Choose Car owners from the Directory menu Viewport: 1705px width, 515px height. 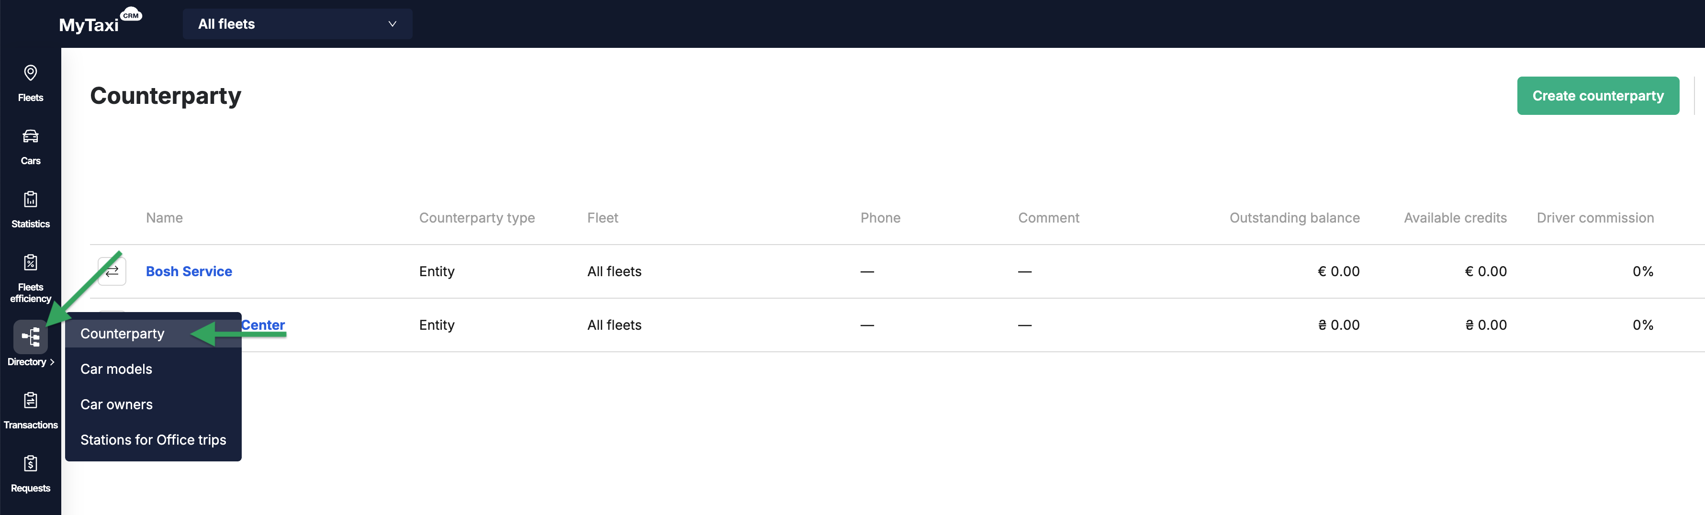click(x=116, y=404)
